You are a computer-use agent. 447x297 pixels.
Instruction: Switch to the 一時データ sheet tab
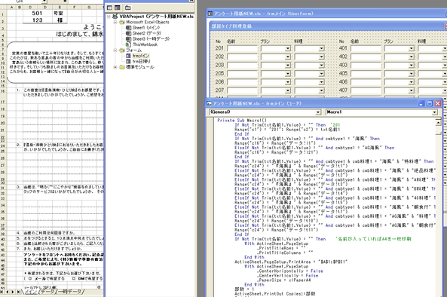(x=70, y=292)
